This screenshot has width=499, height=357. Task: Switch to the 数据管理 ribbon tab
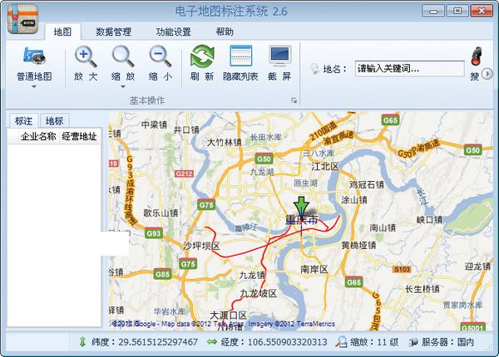point(114,32)
